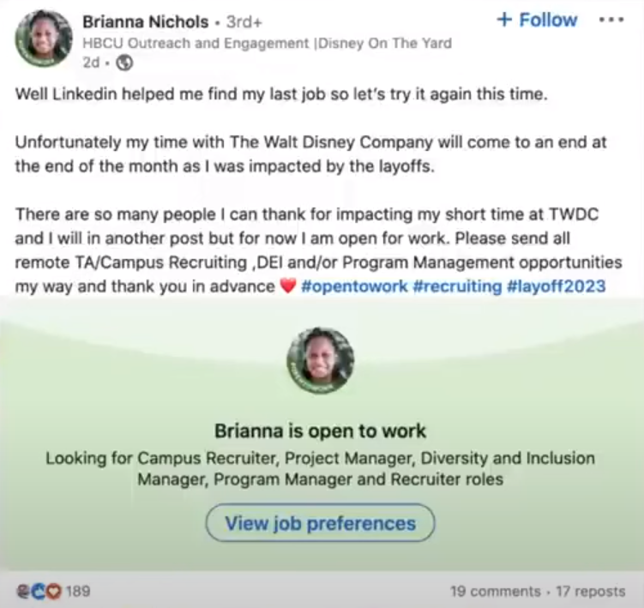Show the 189 reactions list

(x=78, y=591)
